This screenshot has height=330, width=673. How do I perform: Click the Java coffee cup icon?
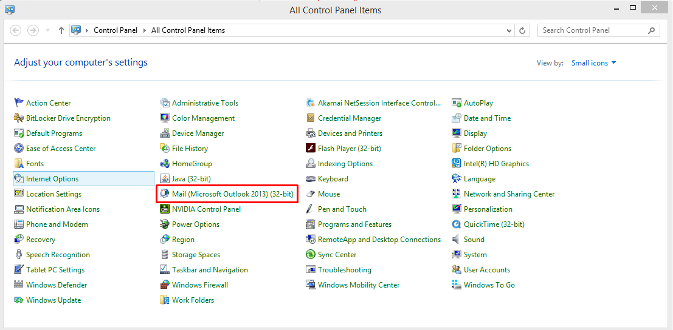pyautogui.click(x=165, y=179)
